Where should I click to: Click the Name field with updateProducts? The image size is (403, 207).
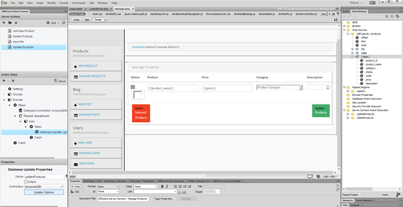(44, 177)
